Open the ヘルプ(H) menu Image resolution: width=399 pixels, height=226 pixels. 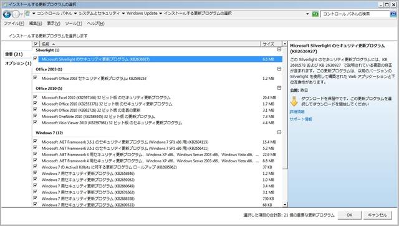tap(95, 24)
